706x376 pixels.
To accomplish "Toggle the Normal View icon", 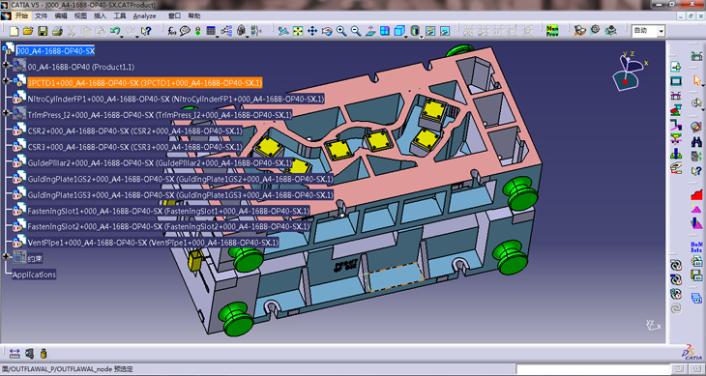I will [370, 31].
